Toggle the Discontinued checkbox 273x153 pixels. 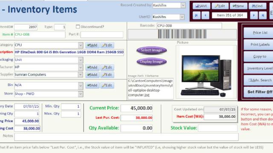tap(78, 27)
